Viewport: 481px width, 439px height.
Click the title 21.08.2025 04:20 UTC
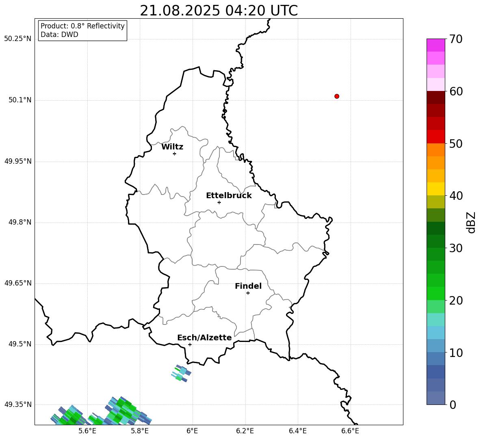coord(219,11)
